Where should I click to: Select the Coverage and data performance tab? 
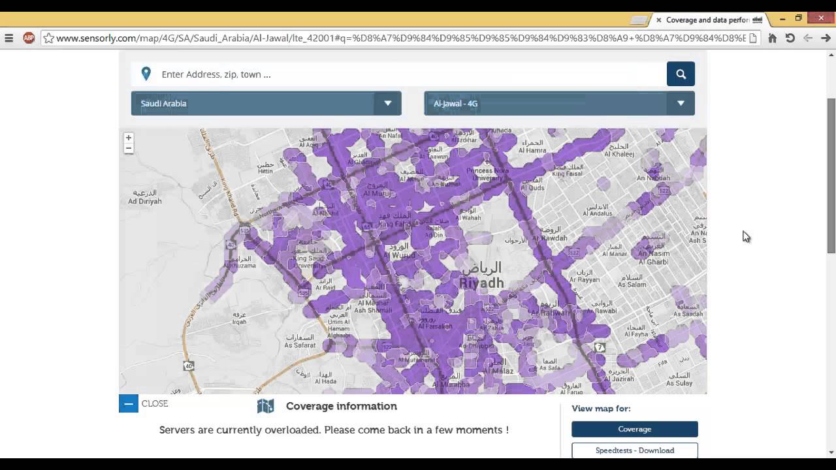pos(710,20)
